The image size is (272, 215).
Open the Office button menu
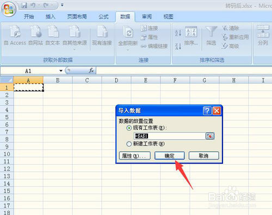pyautogui.click(x=8, y=9)
